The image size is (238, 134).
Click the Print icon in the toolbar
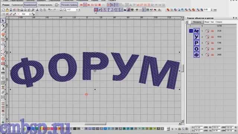22,10
